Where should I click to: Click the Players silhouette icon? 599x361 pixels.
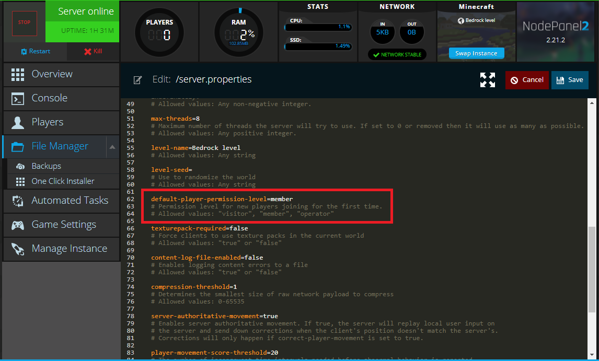pos(18,122)
